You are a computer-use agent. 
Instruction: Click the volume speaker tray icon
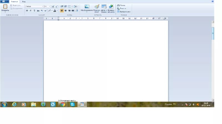coord(194,104)
